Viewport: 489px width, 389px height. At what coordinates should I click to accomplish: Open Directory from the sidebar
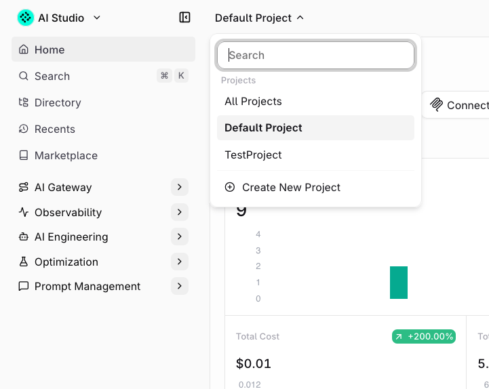tap(103, 102)
